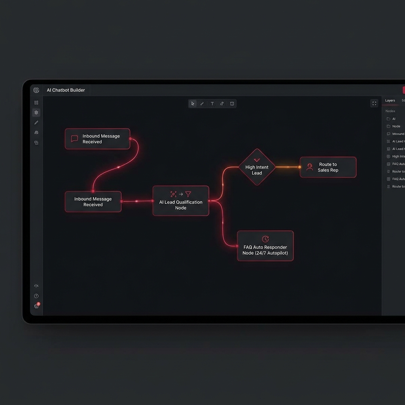Click the input port on the FAQ Auto Responder node
This screenshot has width=405, height=405.
click(237, 246)
